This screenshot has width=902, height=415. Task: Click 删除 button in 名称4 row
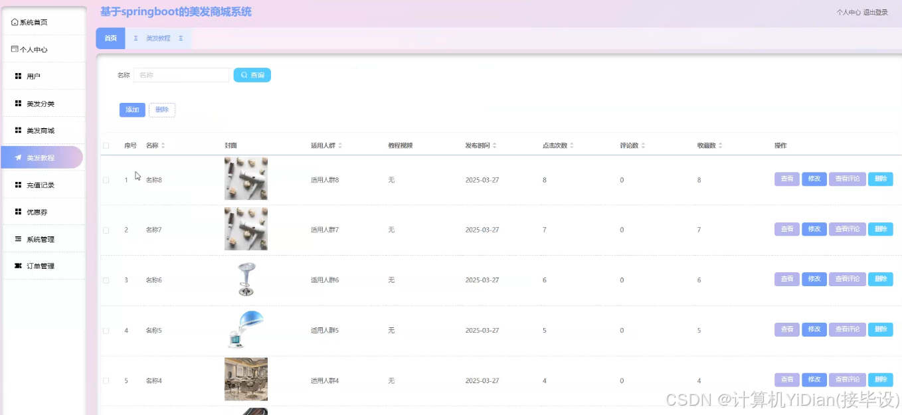coord(881,380)
